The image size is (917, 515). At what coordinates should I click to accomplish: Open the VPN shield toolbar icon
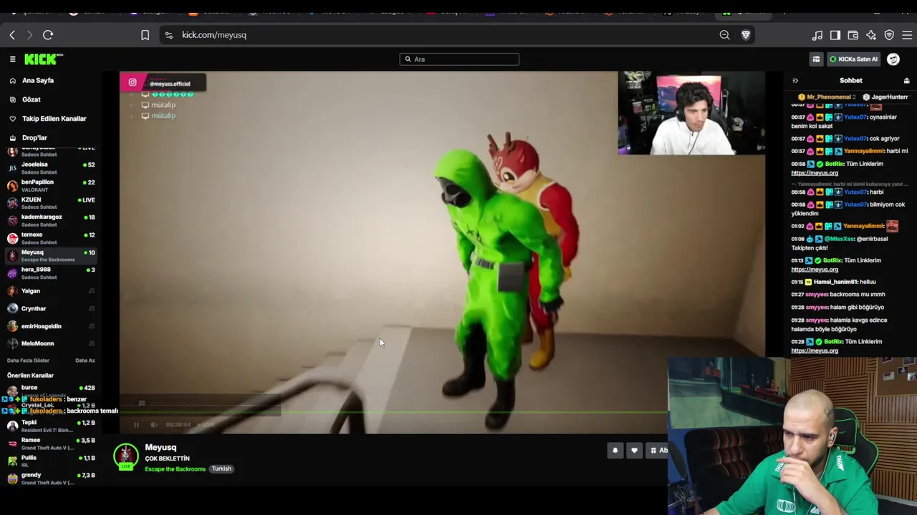pyautogui.click(x=889, y=35)
